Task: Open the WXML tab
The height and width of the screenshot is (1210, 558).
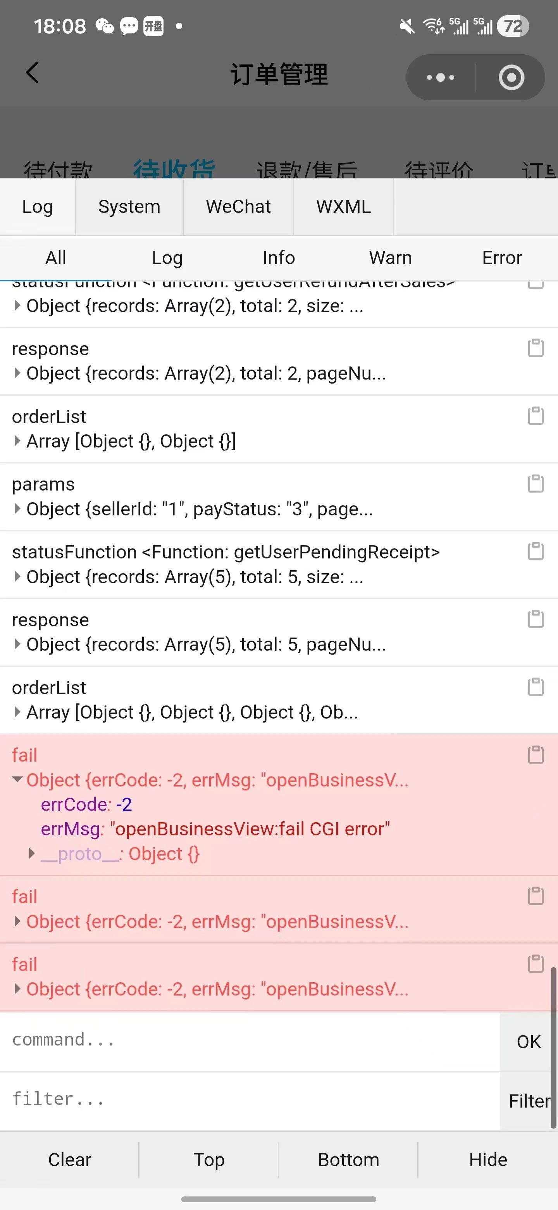Action: click(344, 207)
